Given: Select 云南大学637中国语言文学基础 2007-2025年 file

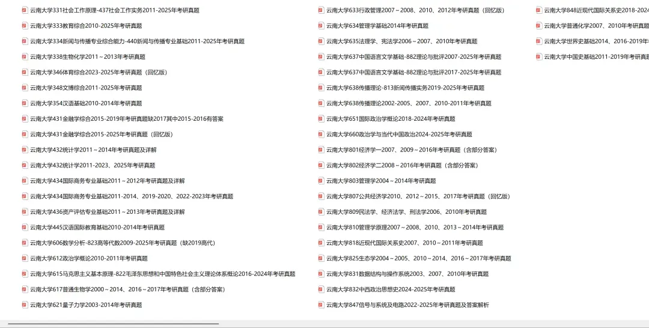Looking at the screenshot, I should tap(413, 56).
